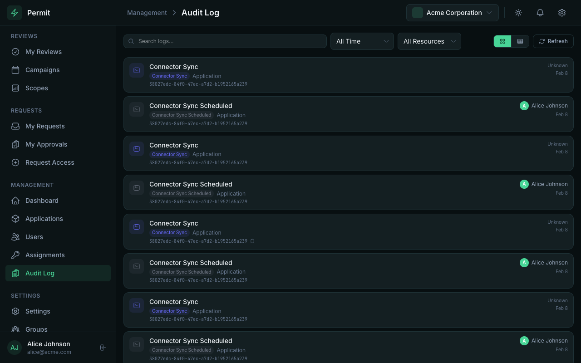Toggle the light theme with the sun icon
The height and width of the screenshot is (363, 581).
(518, 13)
